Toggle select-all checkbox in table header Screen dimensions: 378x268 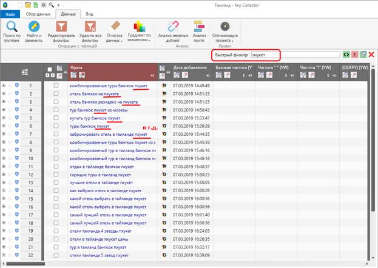coord(50,69)
